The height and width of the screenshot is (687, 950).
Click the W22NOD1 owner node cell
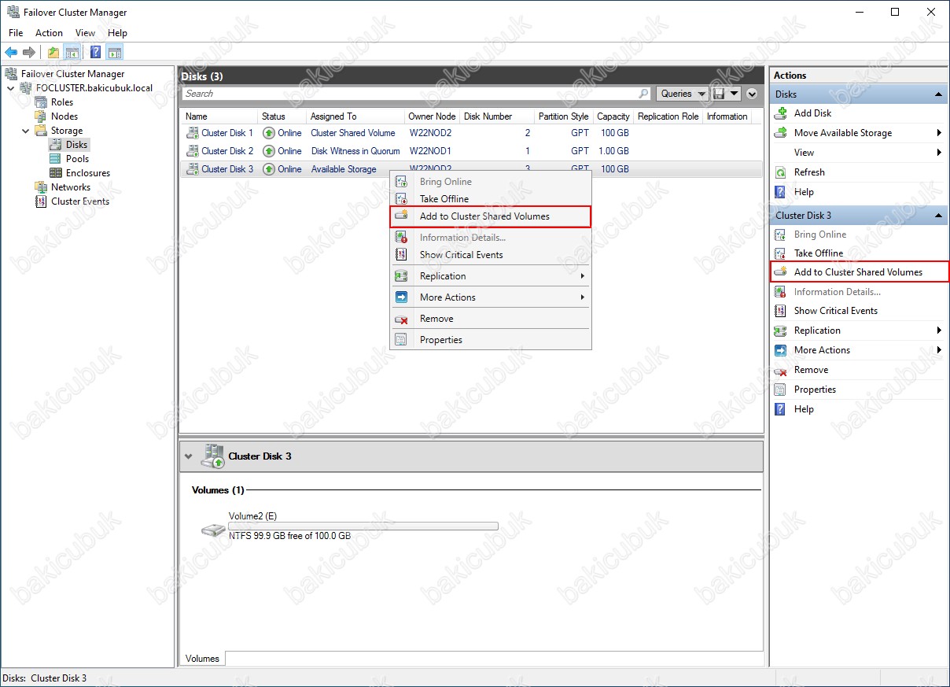[430, 151]
